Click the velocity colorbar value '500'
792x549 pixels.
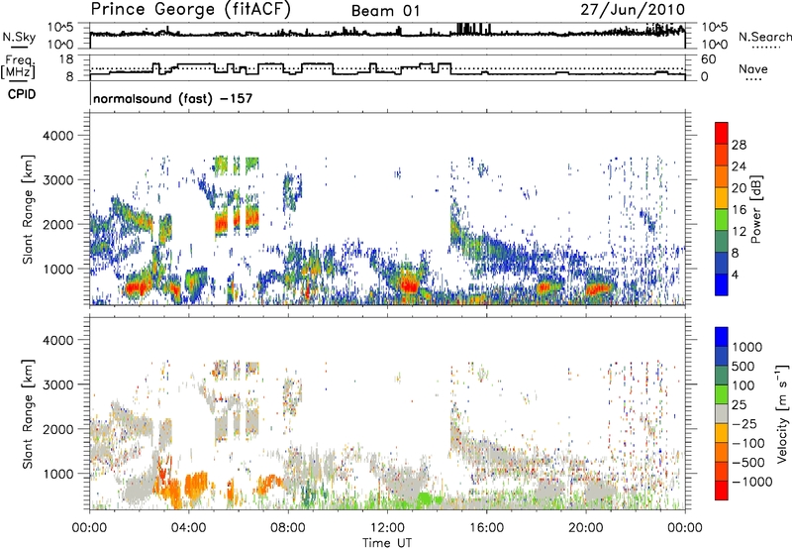[x=743, y=366]
